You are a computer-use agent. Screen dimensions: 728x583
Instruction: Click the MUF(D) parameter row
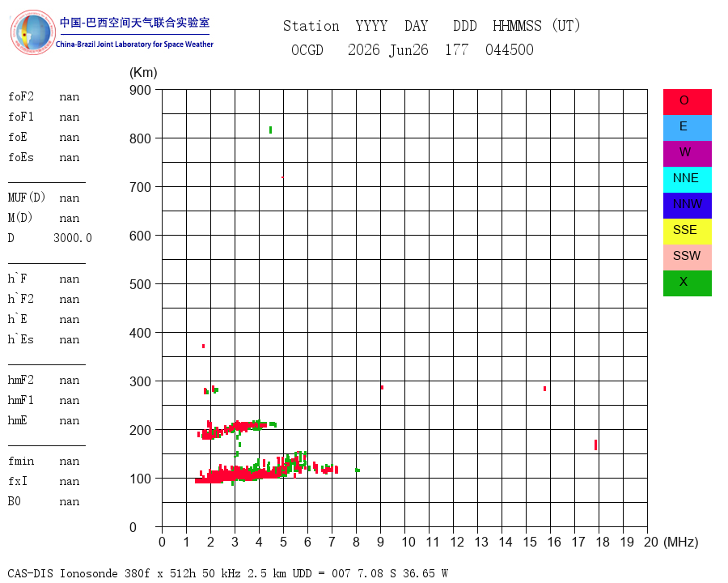point(44,198)
